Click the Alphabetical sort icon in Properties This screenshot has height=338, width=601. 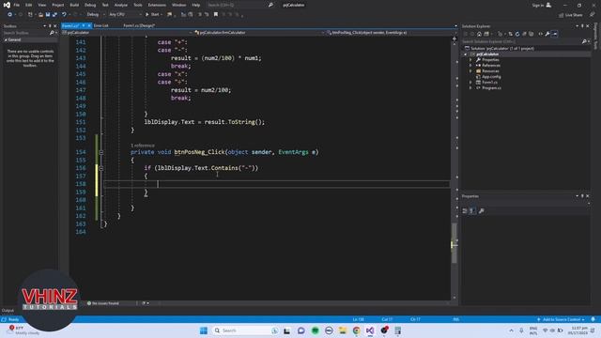[x=472, y=211]
